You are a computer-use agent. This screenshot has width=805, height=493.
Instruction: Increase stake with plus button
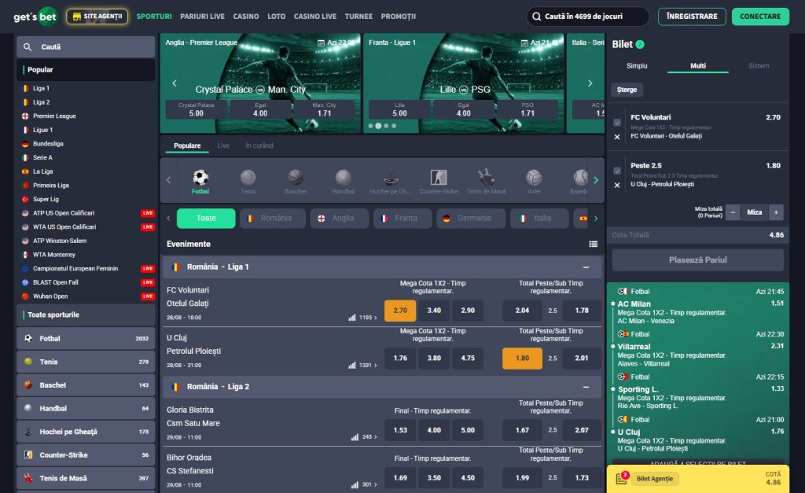click(776, 212)
